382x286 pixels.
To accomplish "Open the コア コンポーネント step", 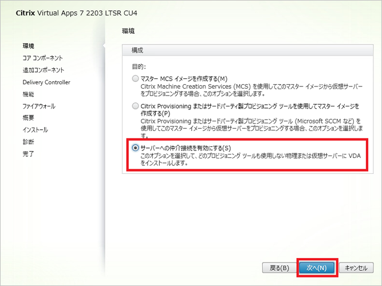I will pos(42,58).
